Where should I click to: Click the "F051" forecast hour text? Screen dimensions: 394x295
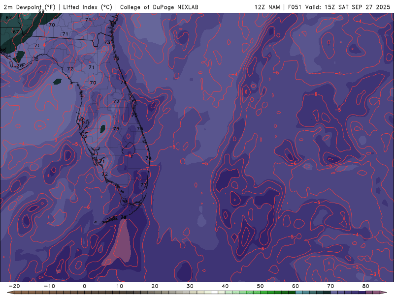[x=295, y=7]
